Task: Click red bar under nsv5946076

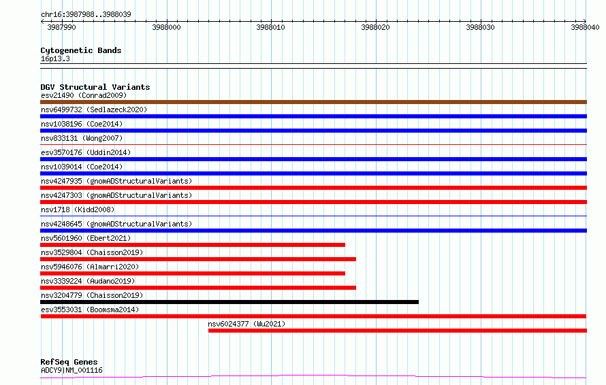Action: (x=193, y=273)
